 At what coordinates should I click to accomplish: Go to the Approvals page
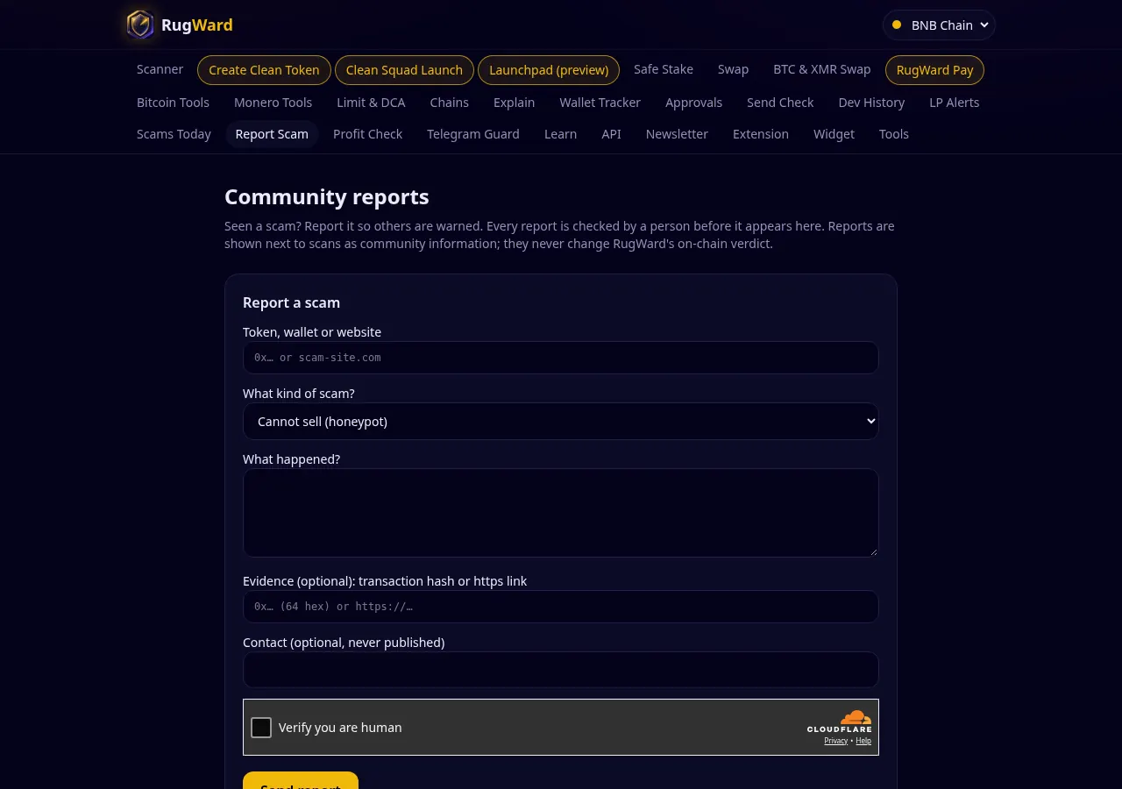(x=693, y=103)
